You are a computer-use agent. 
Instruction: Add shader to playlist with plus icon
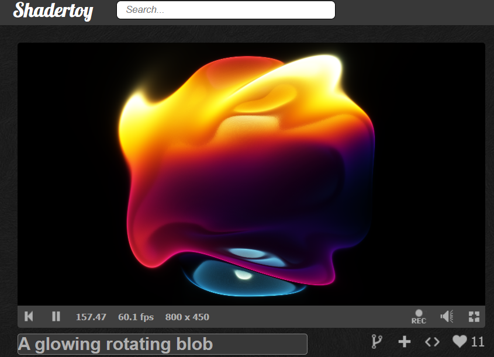[x=404, y=342]
